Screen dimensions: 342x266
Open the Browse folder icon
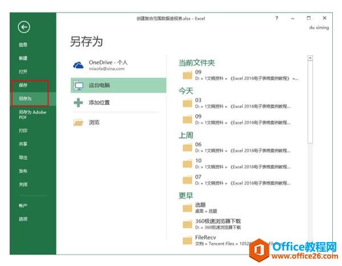click(78, 122)
